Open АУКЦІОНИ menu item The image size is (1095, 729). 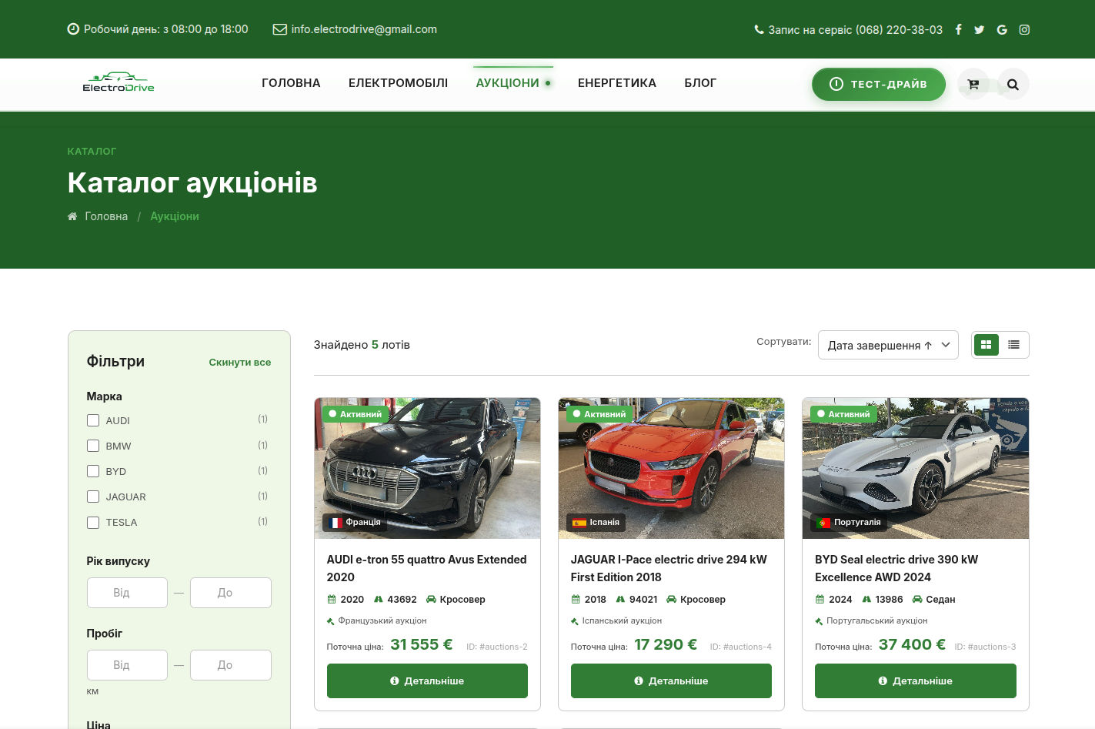point(508,83)
